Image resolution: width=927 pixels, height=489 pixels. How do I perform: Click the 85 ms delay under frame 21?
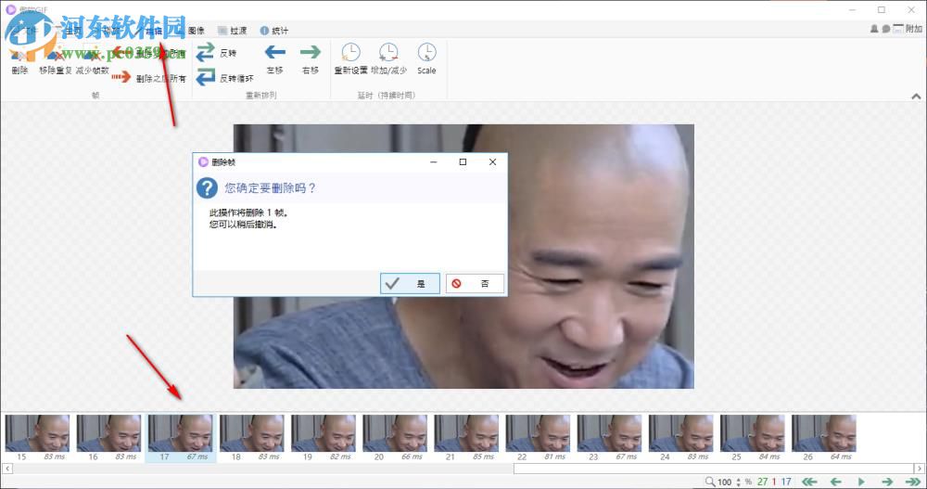click(x=484, y=457)
